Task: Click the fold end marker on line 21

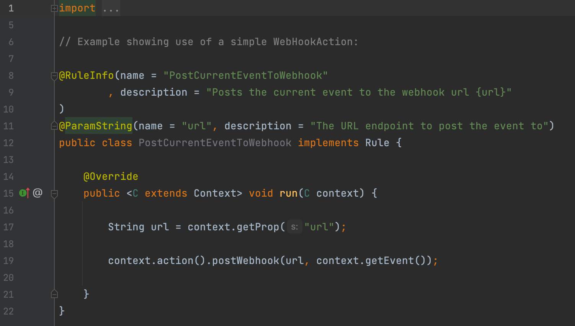Action: [54, 294]
